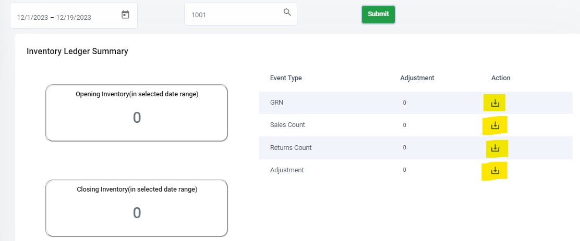The width and height of the screenshot is (580, 241).
Task: Select the Sales Count row label
Action: pyautogui.click(x=287, y=125)
